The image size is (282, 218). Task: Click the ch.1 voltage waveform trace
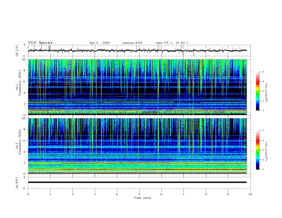pos(137,51)
